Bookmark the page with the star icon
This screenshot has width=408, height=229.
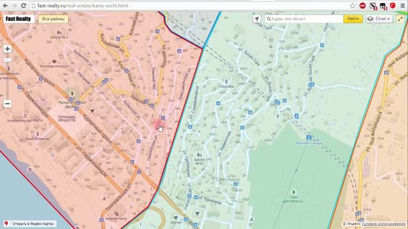pyautogui.click(x=353, y=6)
